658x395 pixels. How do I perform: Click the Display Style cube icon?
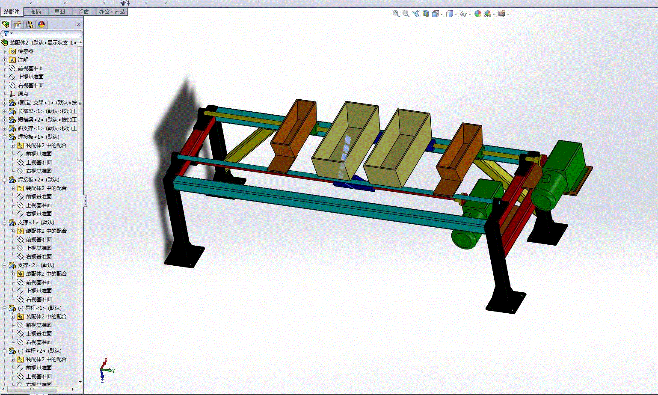449,14
